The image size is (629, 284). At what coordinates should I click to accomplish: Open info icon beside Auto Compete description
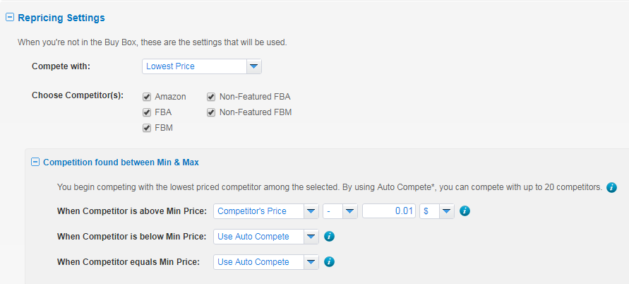(611, 187)
